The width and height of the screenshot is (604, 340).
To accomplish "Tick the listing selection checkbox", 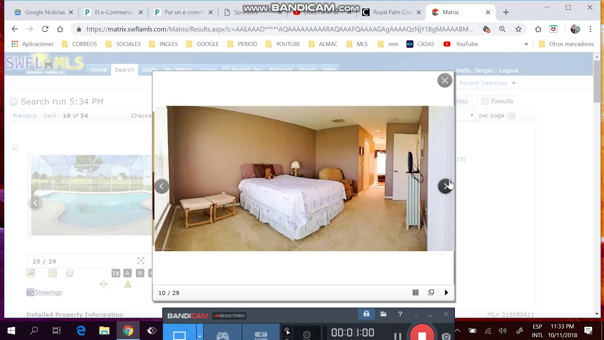I will coord(15,147).
